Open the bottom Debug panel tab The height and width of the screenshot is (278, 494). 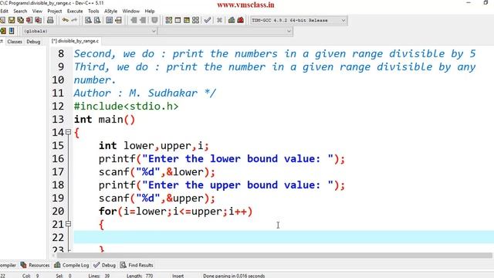pos(105,265)
